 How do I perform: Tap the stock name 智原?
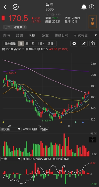point(50,5)
